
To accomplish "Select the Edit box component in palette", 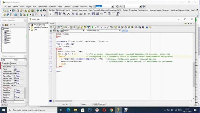I will 72,14.
